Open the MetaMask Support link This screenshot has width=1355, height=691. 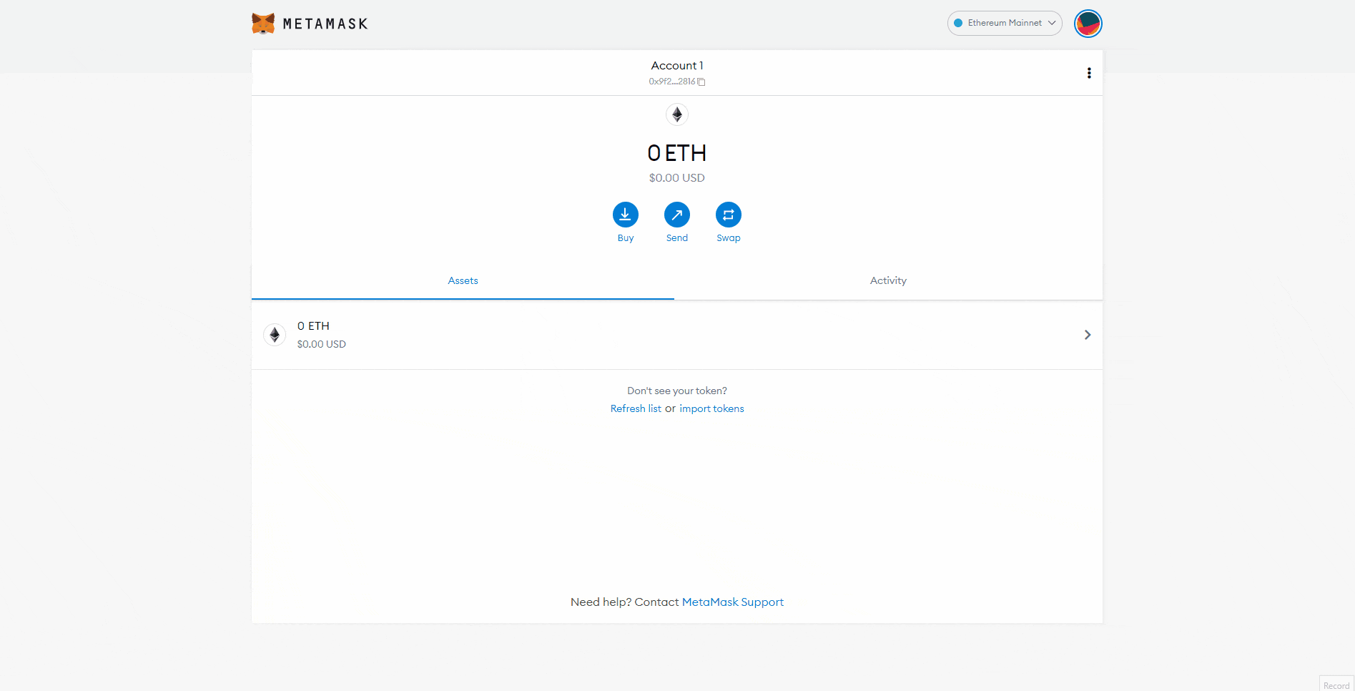(x=733, y=602)
